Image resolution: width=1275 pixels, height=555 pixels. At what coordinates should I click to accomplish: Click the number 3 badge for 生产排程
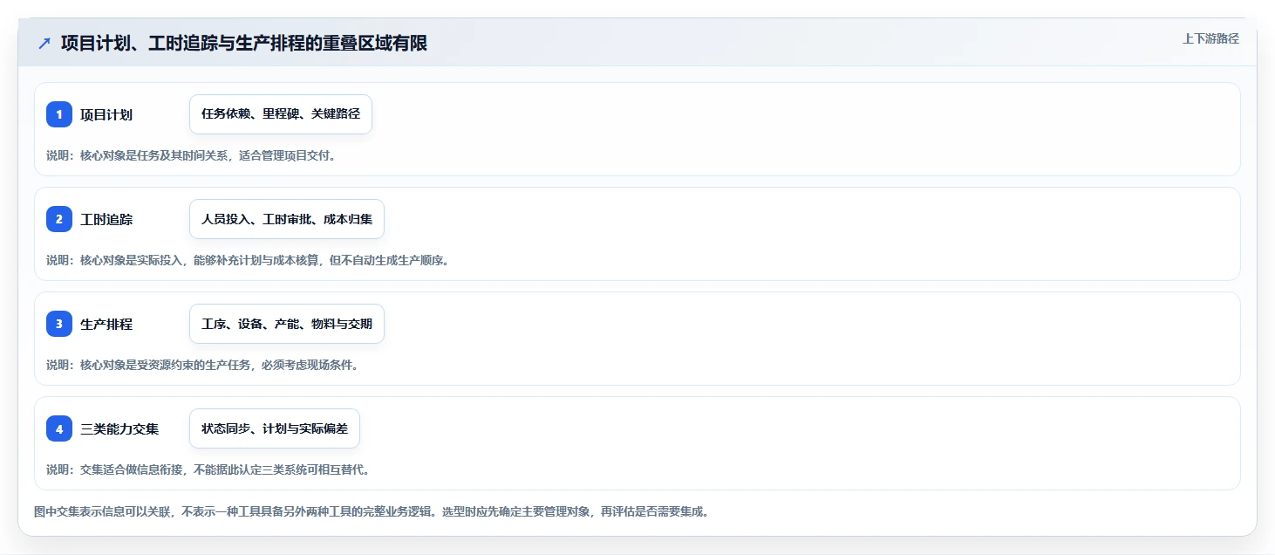click(x=59, y=324)
